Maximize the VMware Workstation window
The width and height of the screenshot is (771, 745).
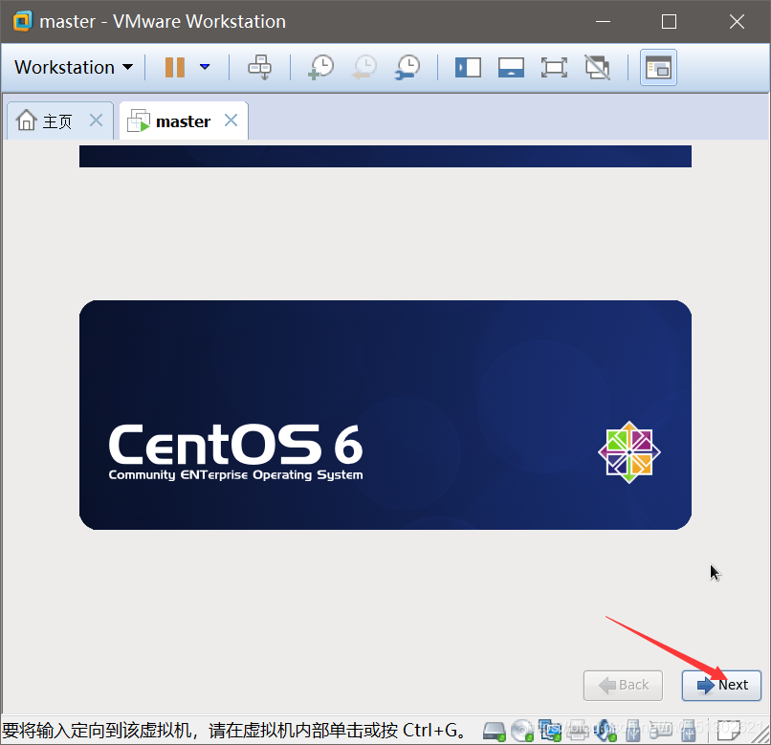coord(669,22)
